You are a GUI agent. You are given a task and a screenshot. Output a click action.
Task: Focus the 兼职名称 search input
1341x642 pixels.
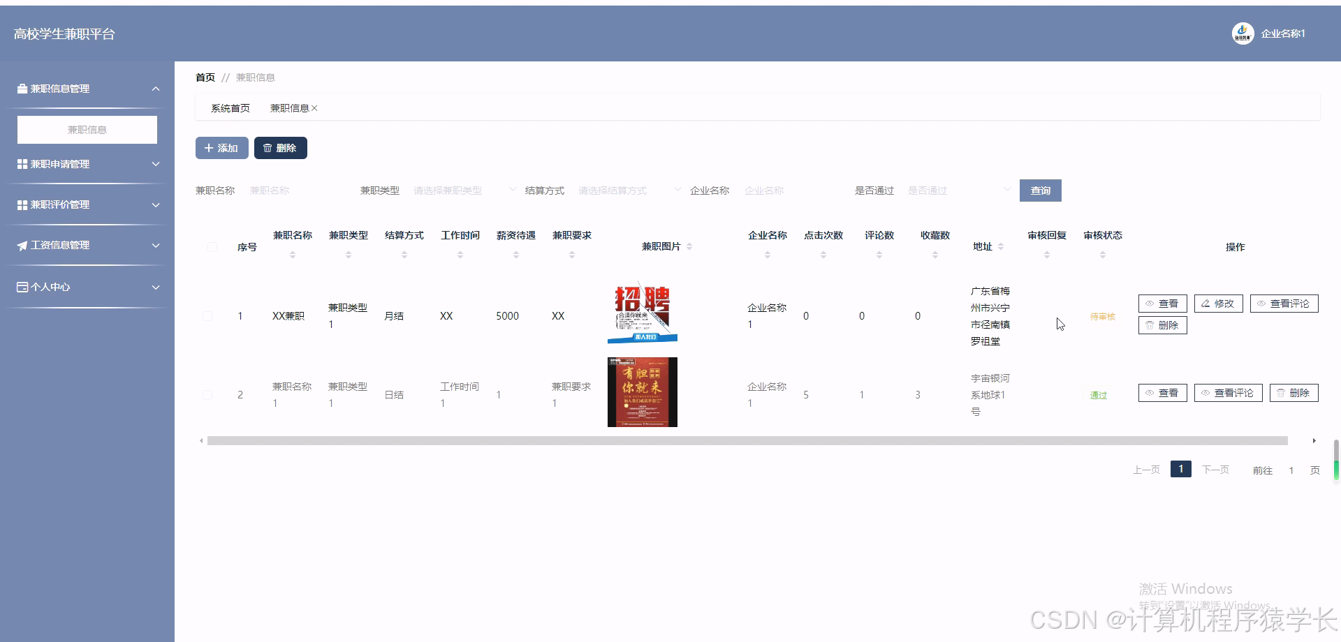coord(298,191)
